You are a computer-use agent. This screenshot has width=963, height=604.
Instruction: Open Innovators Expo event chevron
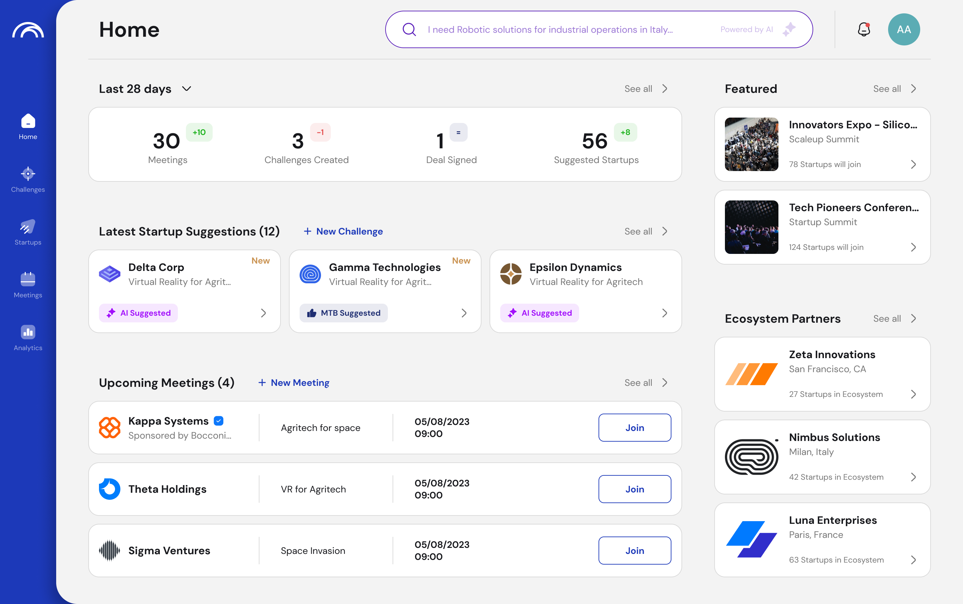pos(914,165)
